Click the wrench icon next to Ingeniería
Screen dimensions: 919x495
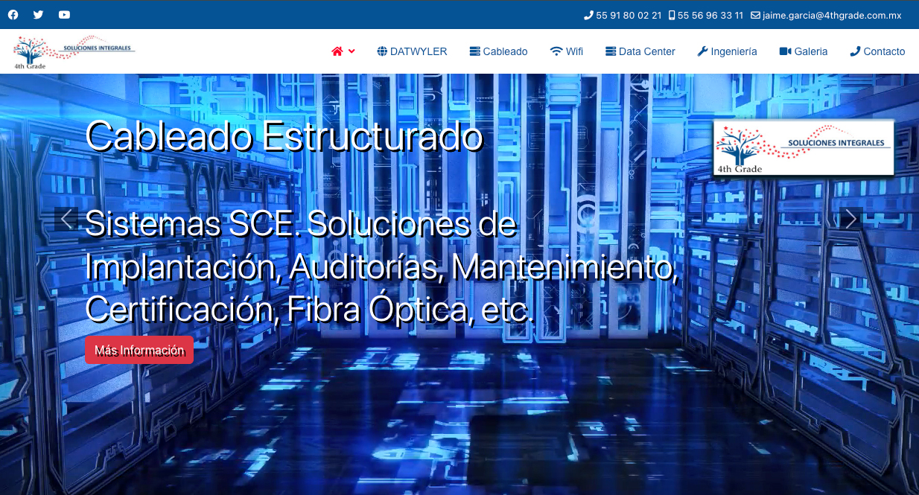(x=702, y=51)
